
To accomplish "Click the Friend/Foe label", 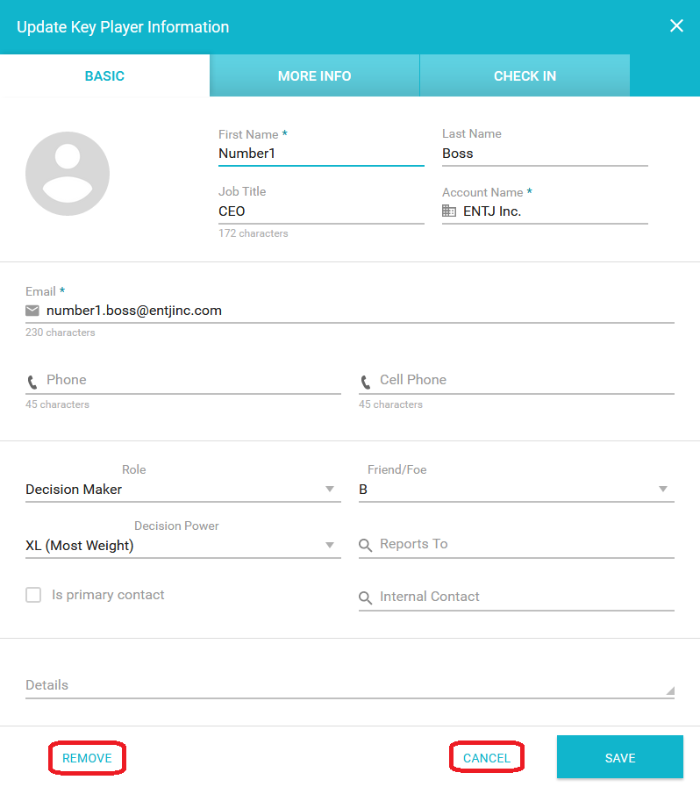I will [x=396, y=469].
